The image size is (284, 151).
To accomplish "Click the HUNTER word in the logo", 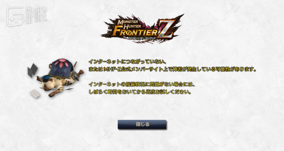I will point(133,27).
